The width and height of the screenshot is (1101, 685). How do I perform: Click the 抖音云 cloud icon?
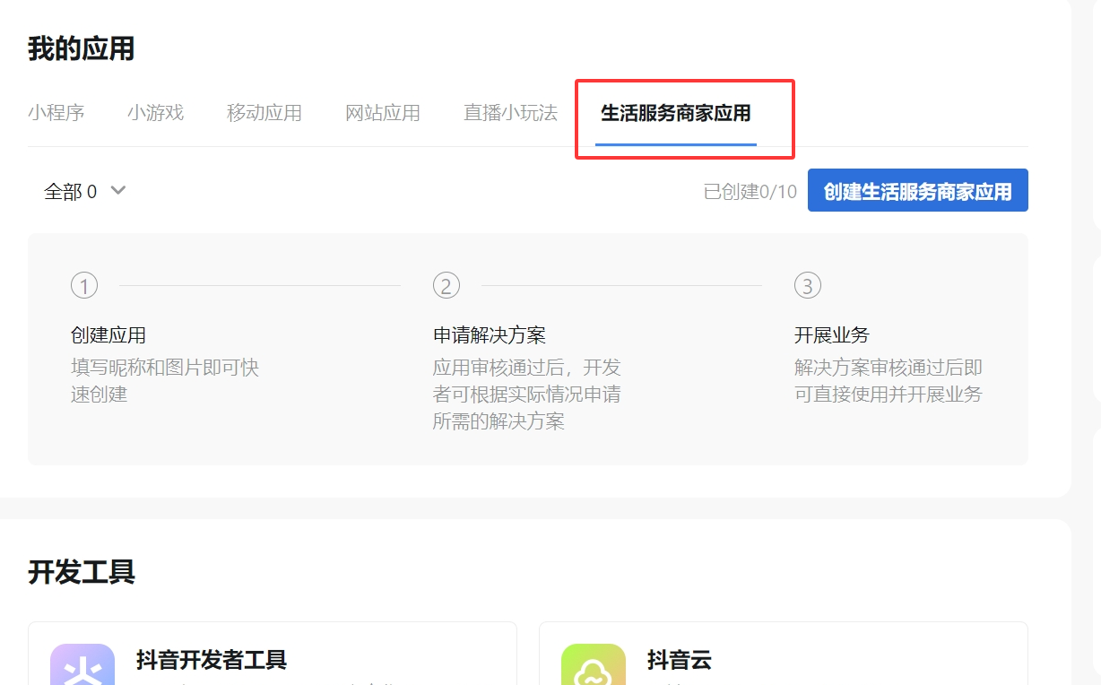pos(594,664)
